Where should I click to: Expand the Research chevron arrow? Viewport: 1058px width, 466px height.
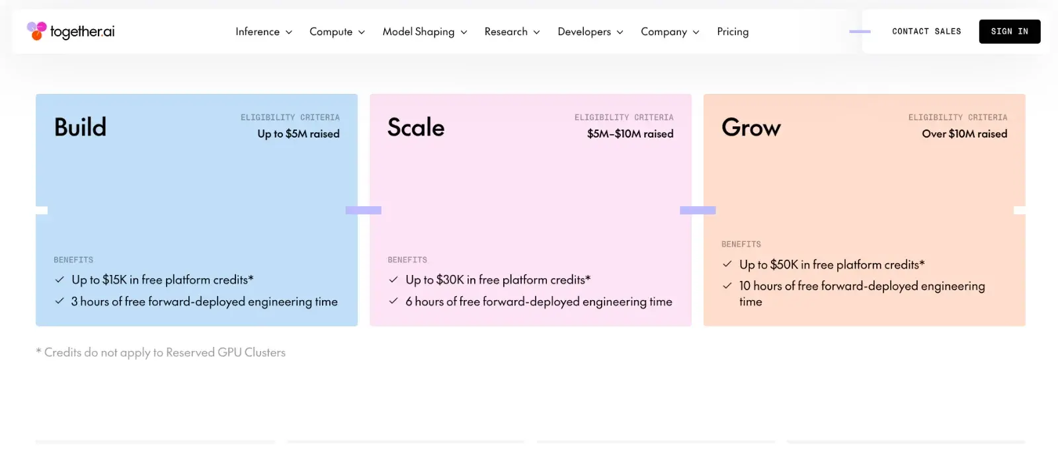click(536, 32)
